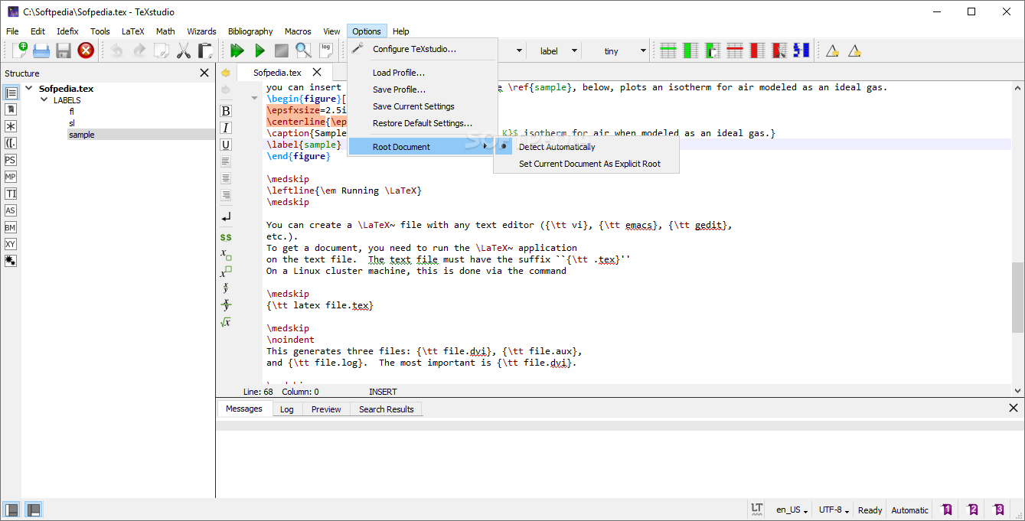Click the Redo arrow icon
This screenshot has width=1025, height=521.
[139, 50]
